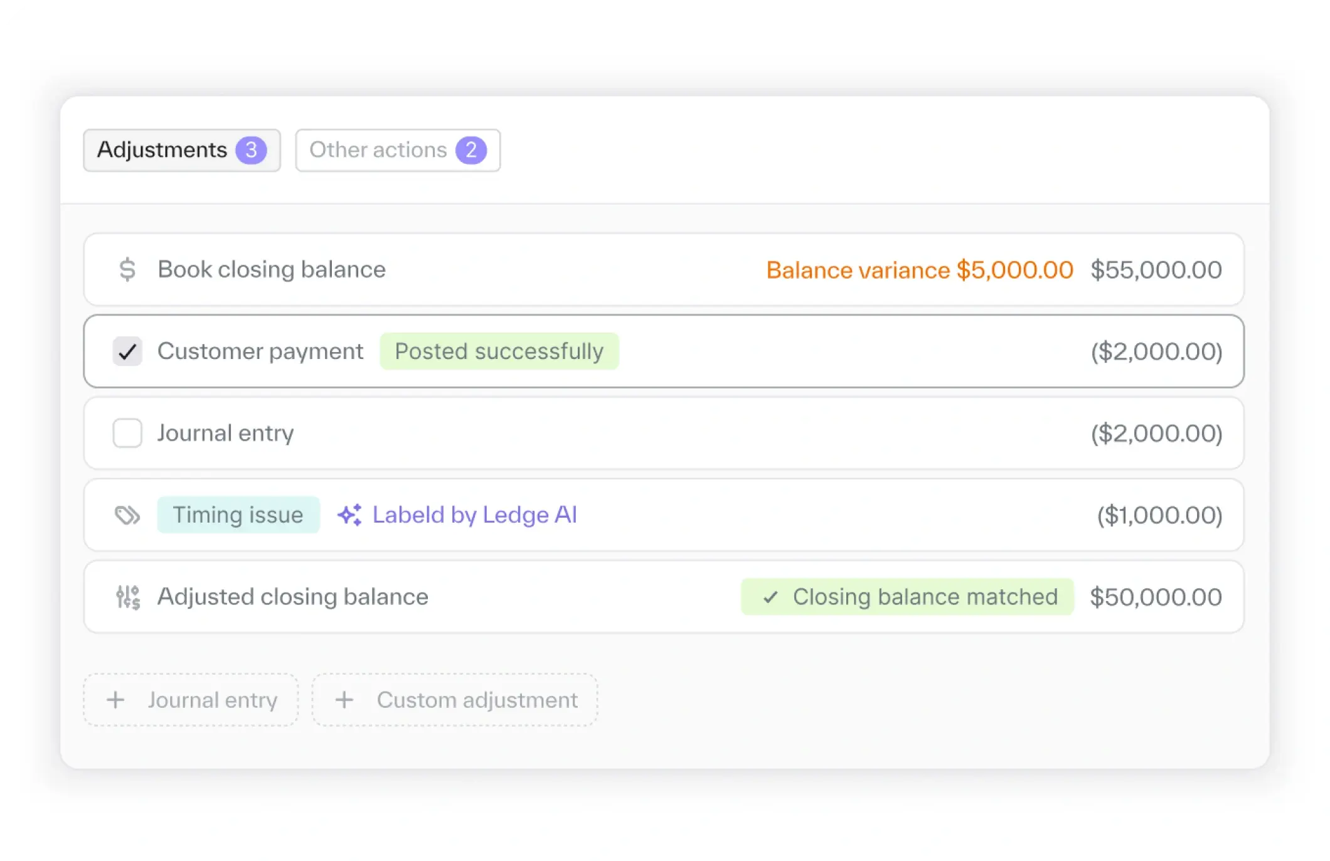Select the $55,000.00 book balance amount

pyautogui.click(x=1156, y=270)
